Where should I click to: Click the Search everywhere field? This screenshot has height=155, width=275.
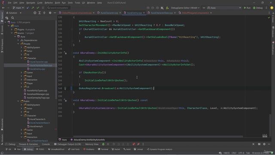[58, 8]
